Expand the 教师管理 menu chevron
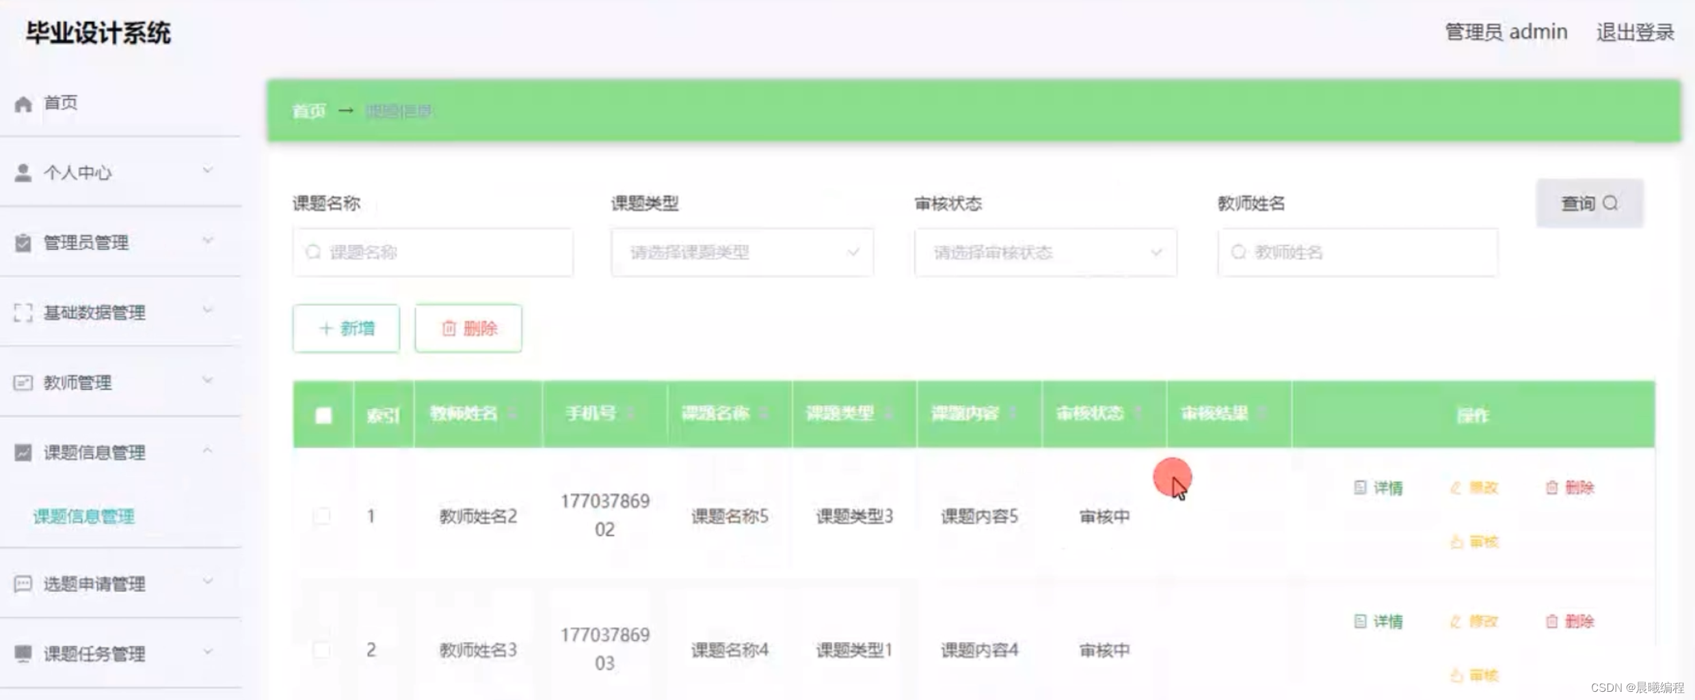 (208, 380)
